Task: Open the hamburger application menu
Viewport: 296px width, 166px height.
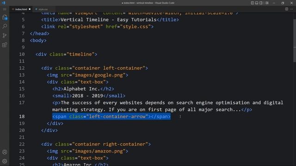Action: tap(5, 9)
